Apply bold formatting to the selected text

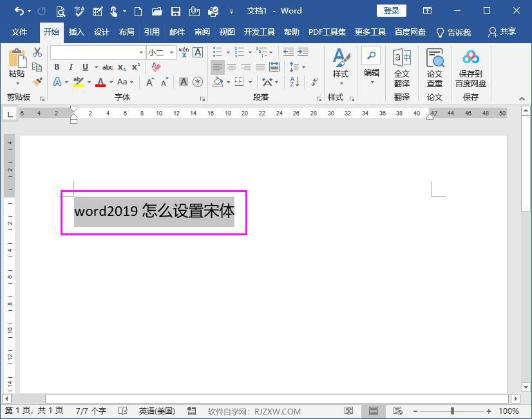57,67
